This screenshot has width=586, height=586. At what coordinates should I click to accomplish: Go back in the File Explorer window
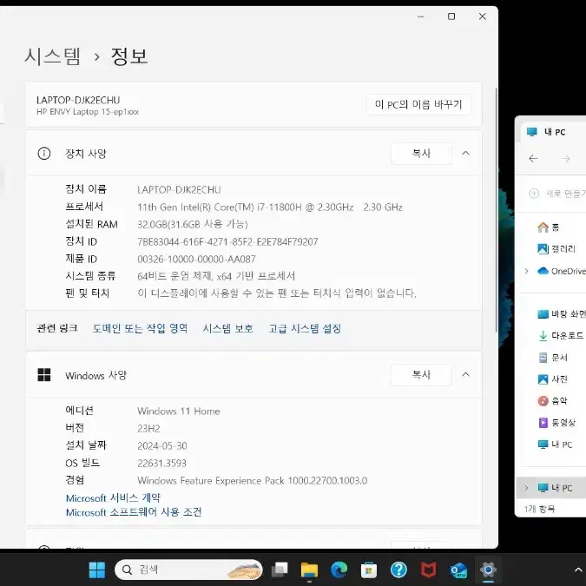(533, 159)
